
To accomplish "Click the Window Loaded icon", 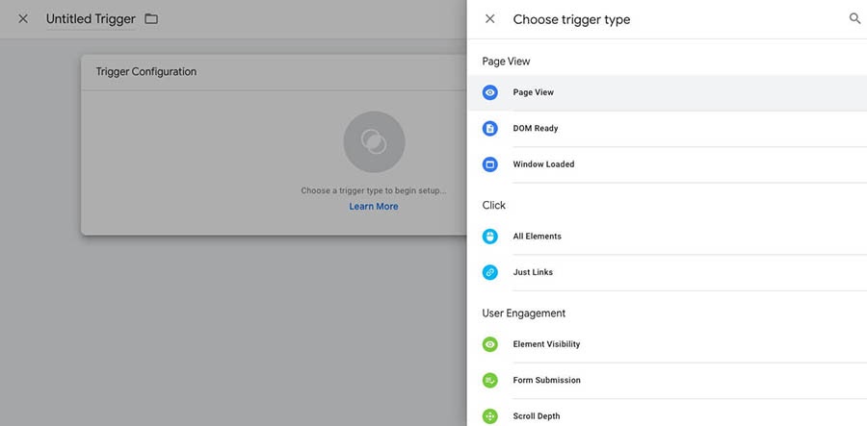I will point(490,164).
